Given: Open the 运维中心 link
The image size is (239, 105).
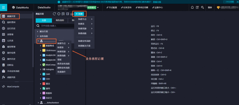Looking at the screenshot, I should 157,7.
